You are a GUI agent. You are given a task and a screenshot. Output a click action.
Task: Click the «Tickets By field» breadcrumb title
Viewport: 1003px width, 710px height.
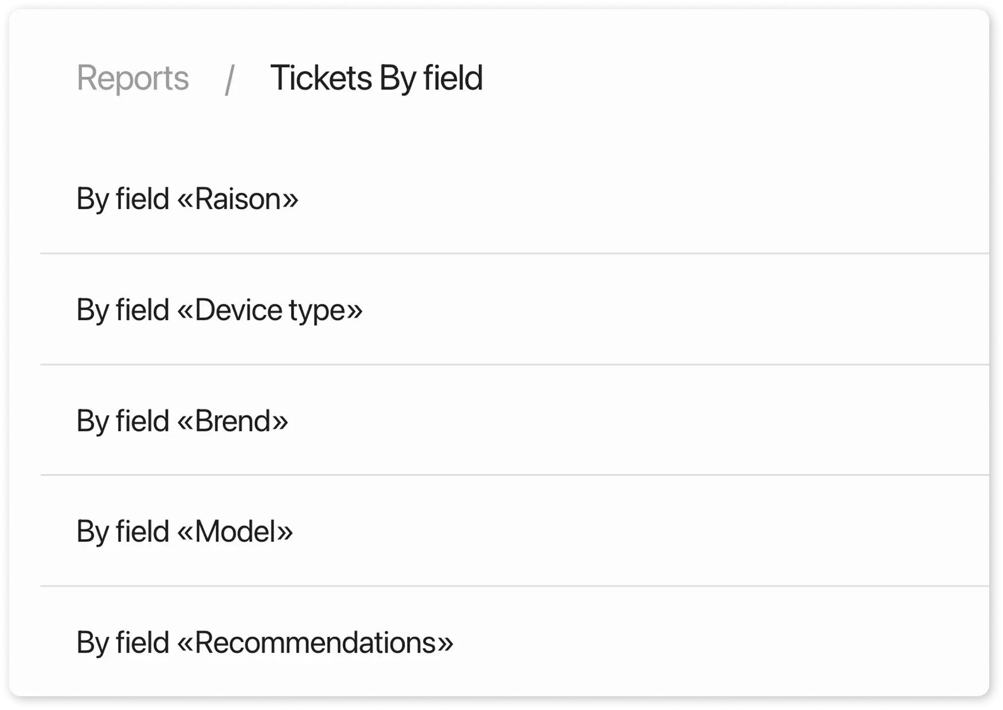point(376,78)
